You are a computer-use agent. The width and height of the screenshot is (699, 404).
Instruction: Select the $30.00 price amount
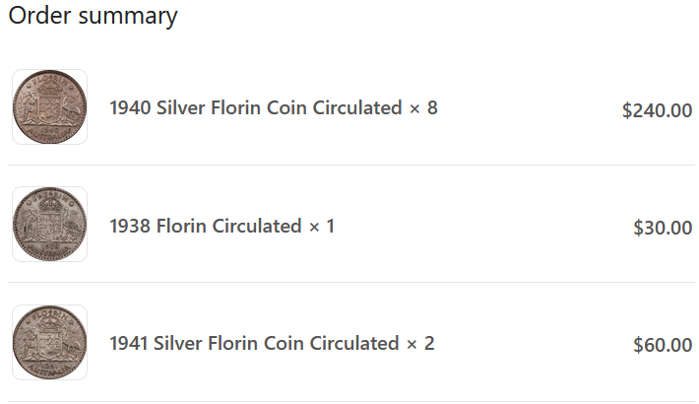662,229
